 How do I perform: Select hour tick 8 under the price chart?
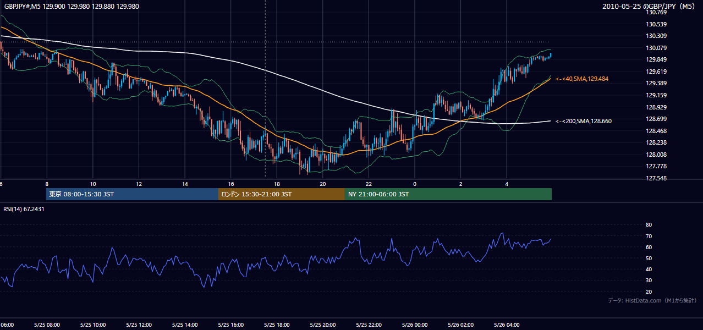47,184
